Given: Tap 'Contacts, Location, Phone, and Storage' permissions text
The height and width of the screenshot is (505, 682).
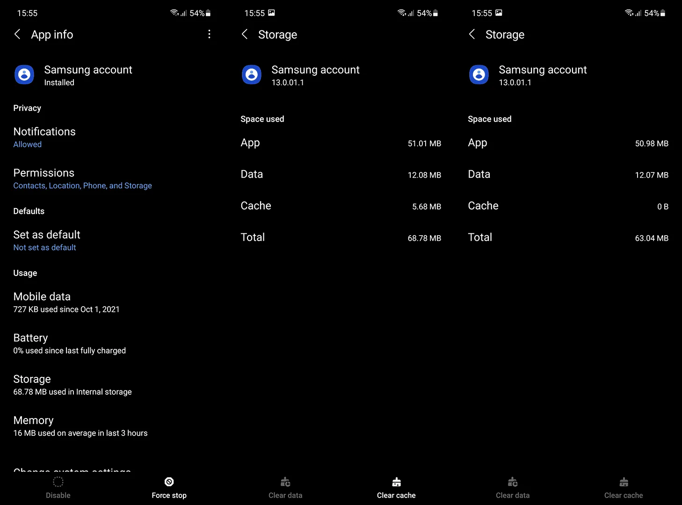Looking at the screenshot, I should point(83,186).
